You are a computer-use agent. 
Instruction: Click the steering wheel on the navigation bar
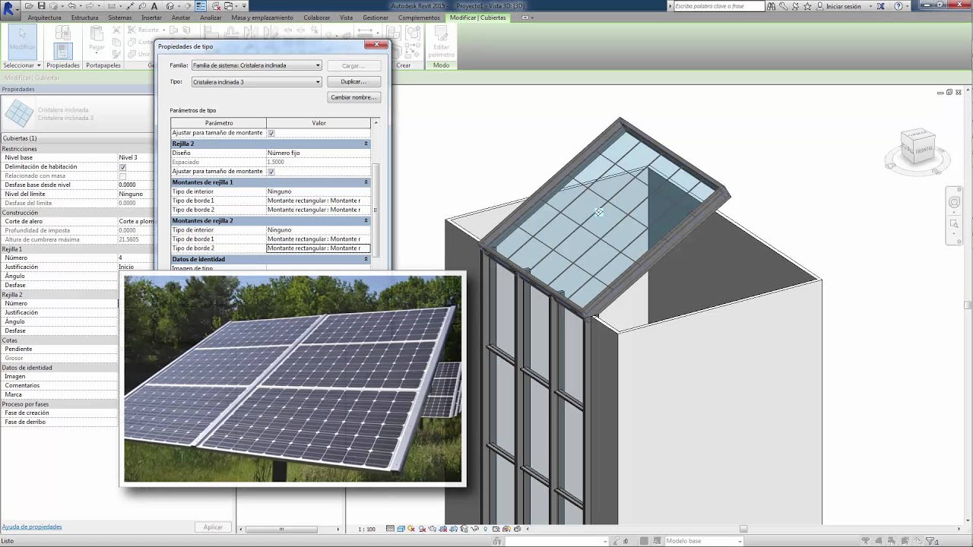pos(954,202)
